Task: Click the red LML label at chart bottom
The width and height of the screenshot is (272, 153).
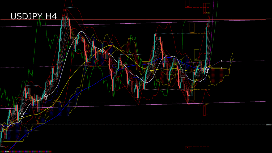Action: click(187, 147)
